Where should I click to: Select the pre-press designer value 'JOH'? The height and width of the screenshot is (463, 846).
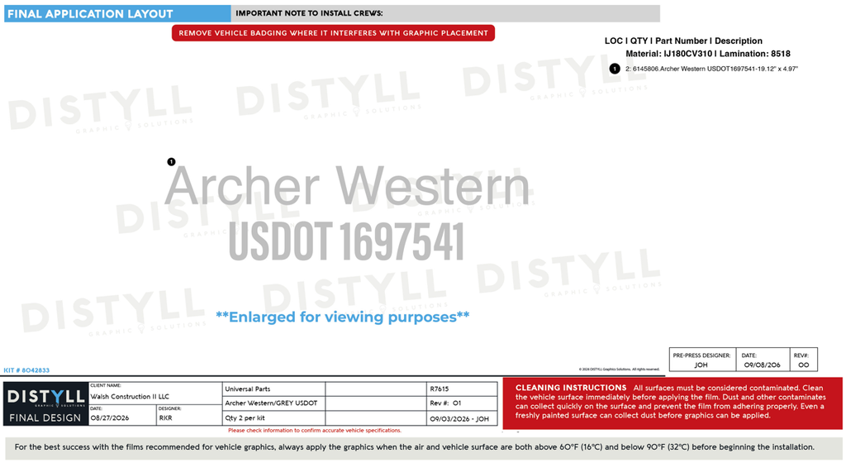(x=701, y=365)
